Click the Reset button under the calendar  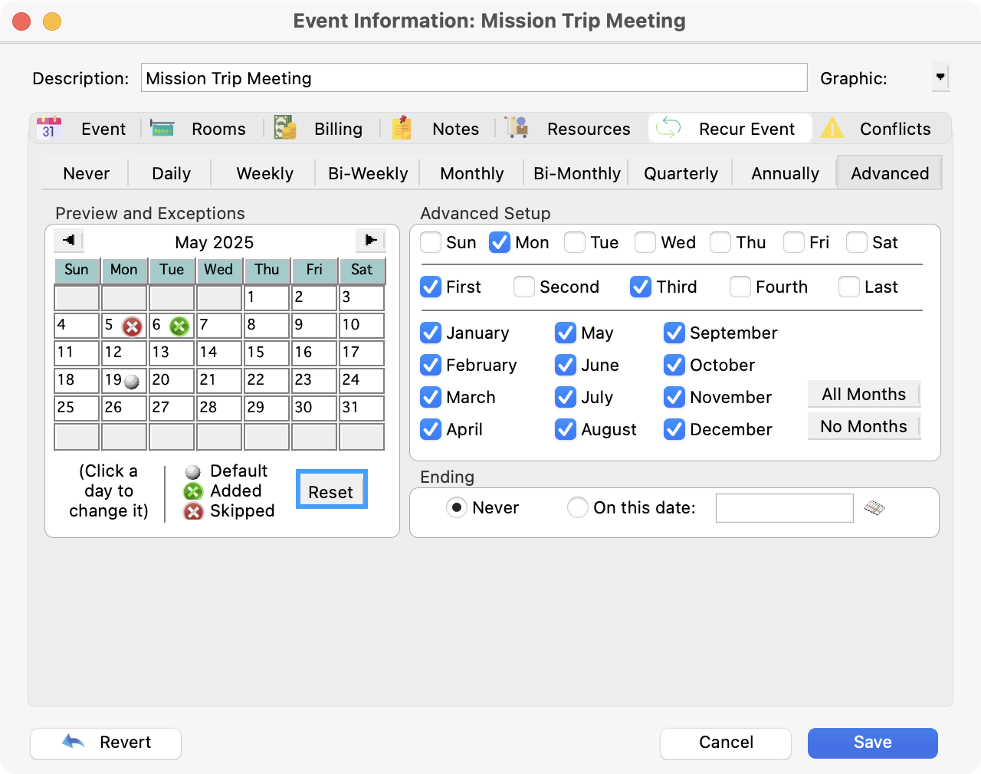[331, 492]
